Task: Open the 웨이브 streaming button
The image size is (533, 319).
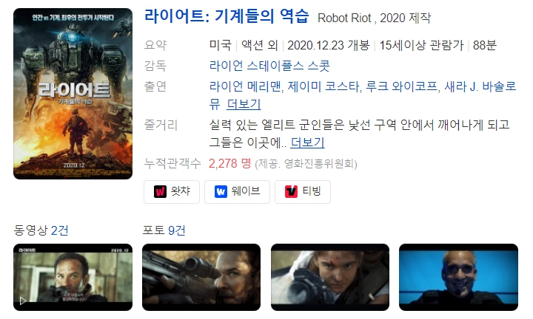Action: (237, 192)
